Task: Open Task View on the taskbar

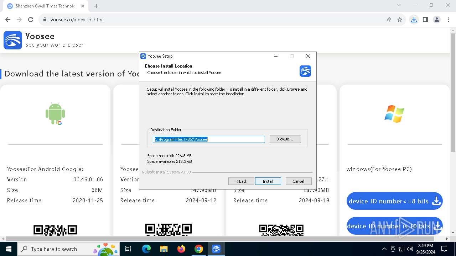Action: point(128,249)
